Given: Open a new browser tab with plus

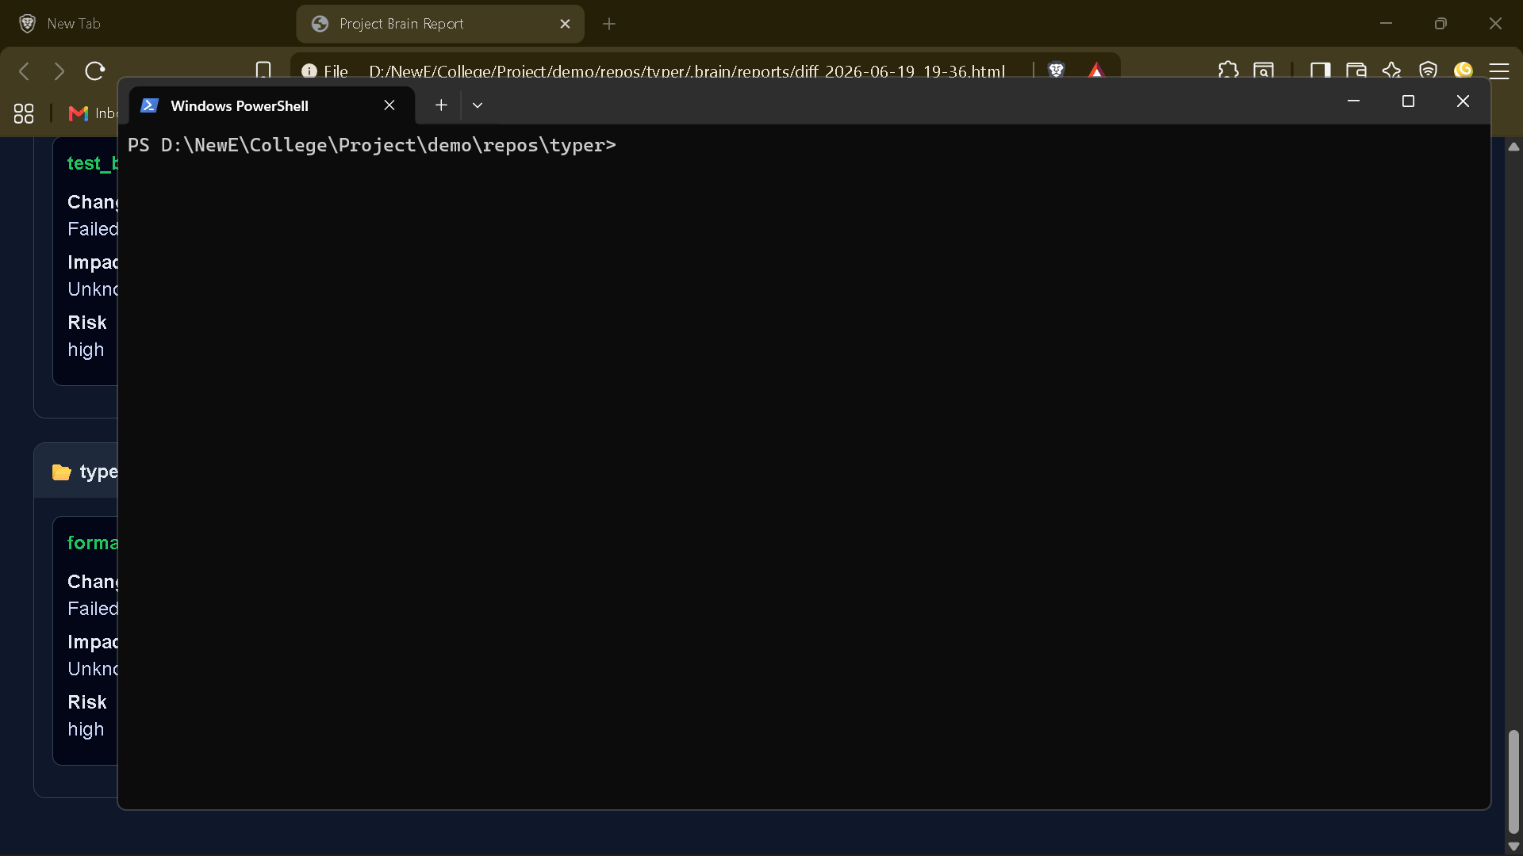Looking at the screenshot, I should (609, 24).
